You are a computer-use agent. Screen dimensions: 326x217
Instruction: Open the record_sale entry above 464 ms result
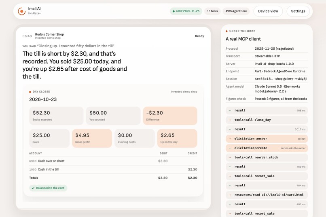267,176
